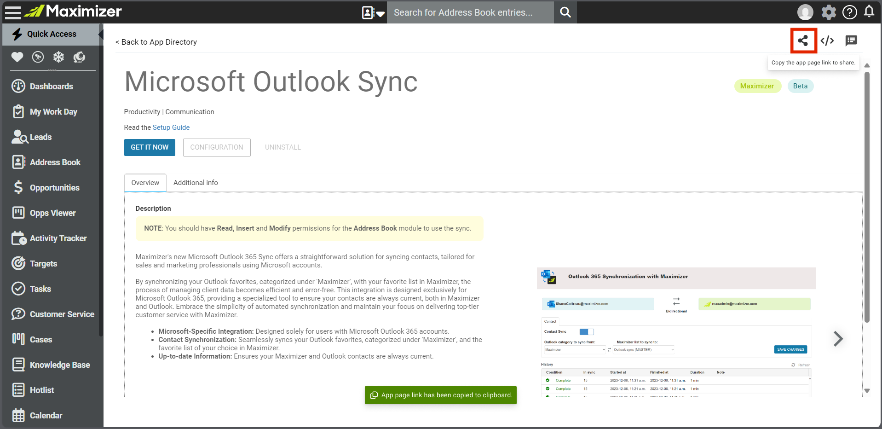Click the favorites heart icon

pyautogui.click(x=17, y=57)
